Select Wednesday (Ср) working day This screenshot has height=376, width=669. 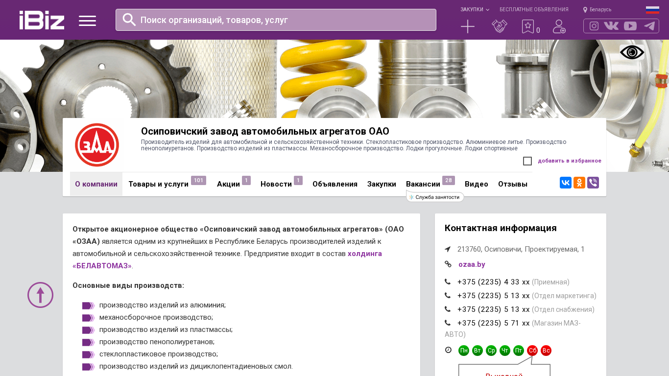pyautogui.click(x=491, y=351)
